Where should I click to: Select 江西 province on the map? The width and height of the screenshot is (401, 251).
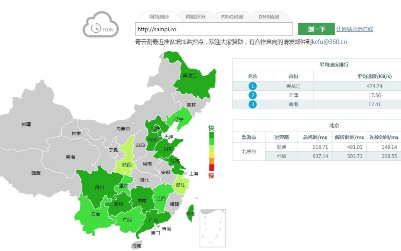[x=161, y=199]
